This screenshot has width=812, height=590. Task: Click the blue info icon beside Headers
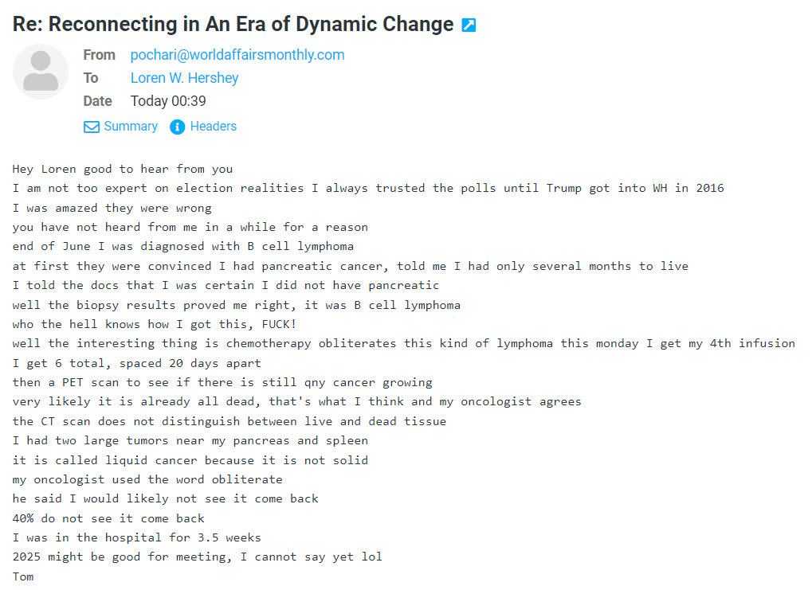coord(178,127)
